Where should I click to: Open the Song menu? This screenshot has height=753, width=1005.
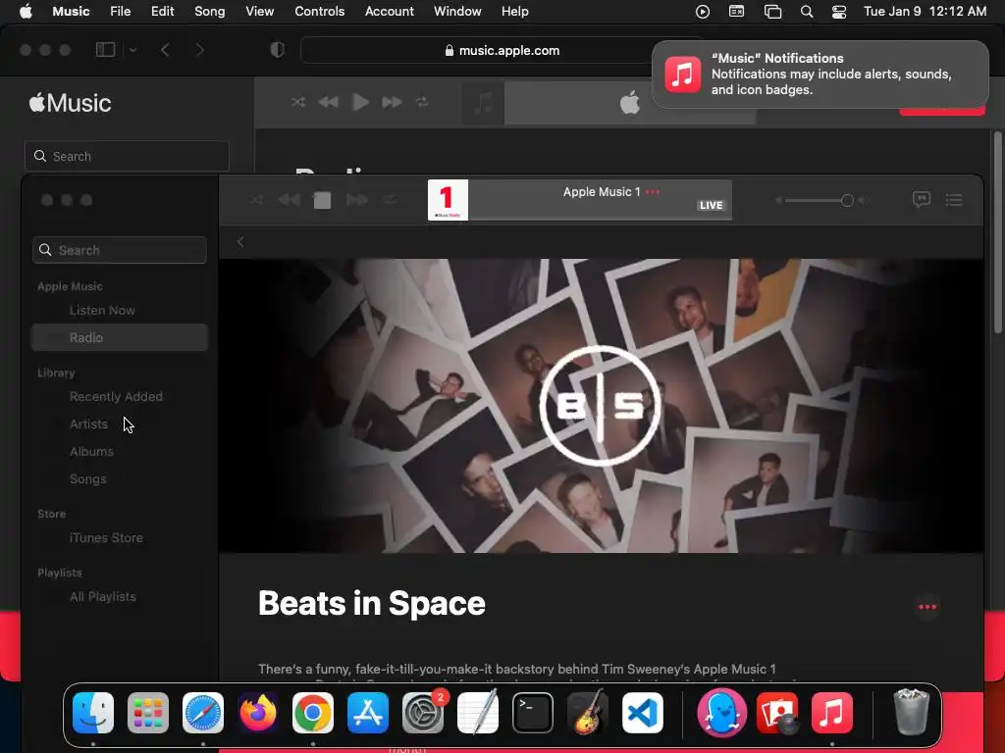[x=210, y=12]
